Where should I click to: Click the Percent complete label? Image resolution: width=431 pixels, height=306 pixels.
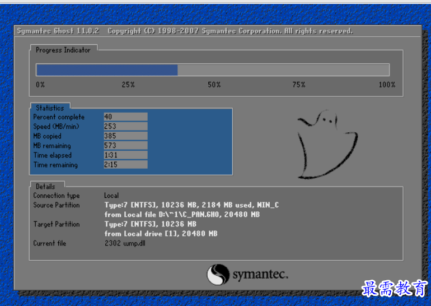pos(59,117)
